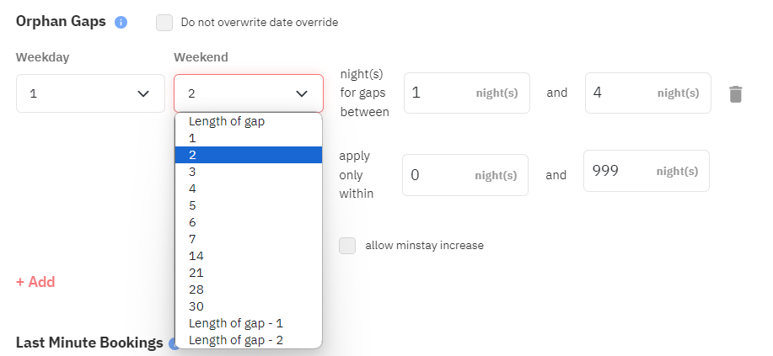Click the Last Minute Bookings info icon
Viewport: 773px width, 356px height.
click(173, 343)
